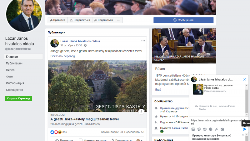The image size is (250, 141).
Task: Click the blue Сообщение message button
Action: 183,20
